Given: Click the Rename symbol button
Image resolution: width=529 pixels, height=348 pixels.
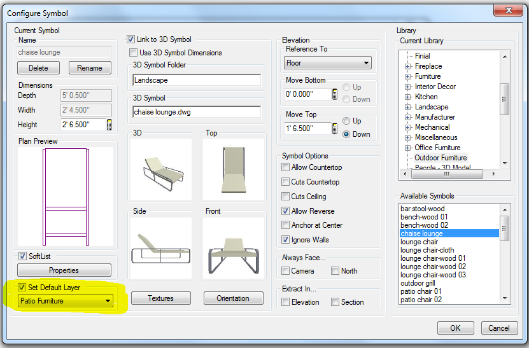Looking at the screenshot, I should pos(90,68).
